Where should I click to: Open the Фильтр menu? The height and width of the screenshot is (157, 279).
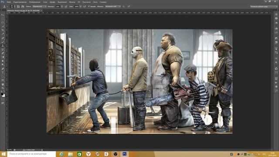pyautogui.click(x=72, y=2)
